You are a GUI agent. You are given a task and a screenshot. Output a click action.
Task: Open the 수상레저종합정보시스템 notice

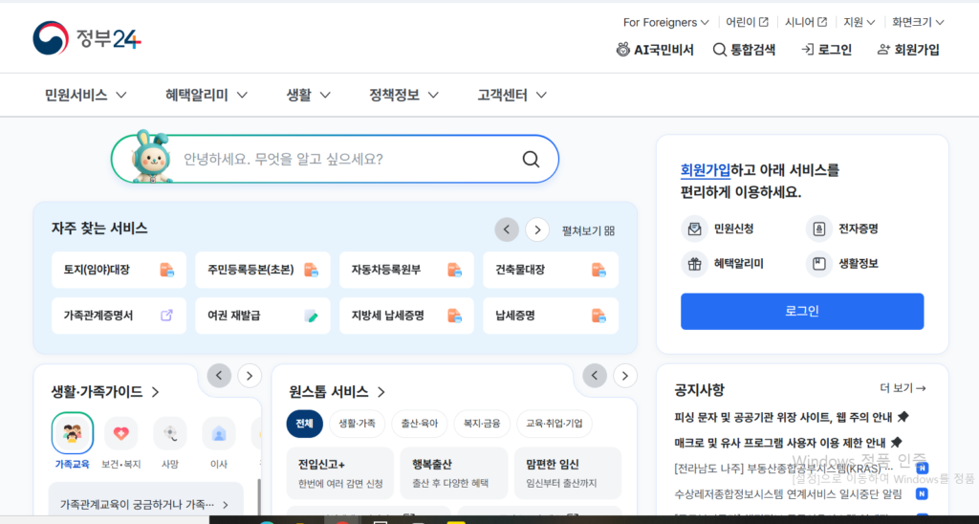pos(788,494)
